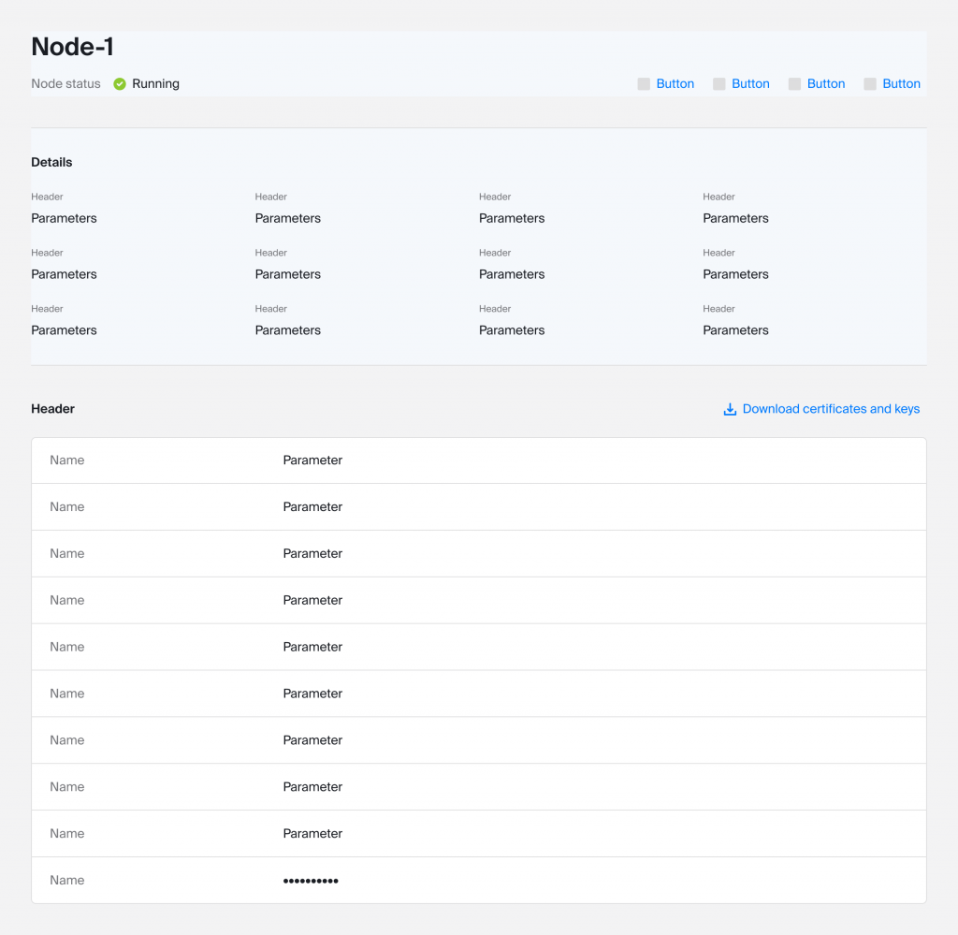
Task: Click the gray icon before the second Button
Action: click(719, 83)
